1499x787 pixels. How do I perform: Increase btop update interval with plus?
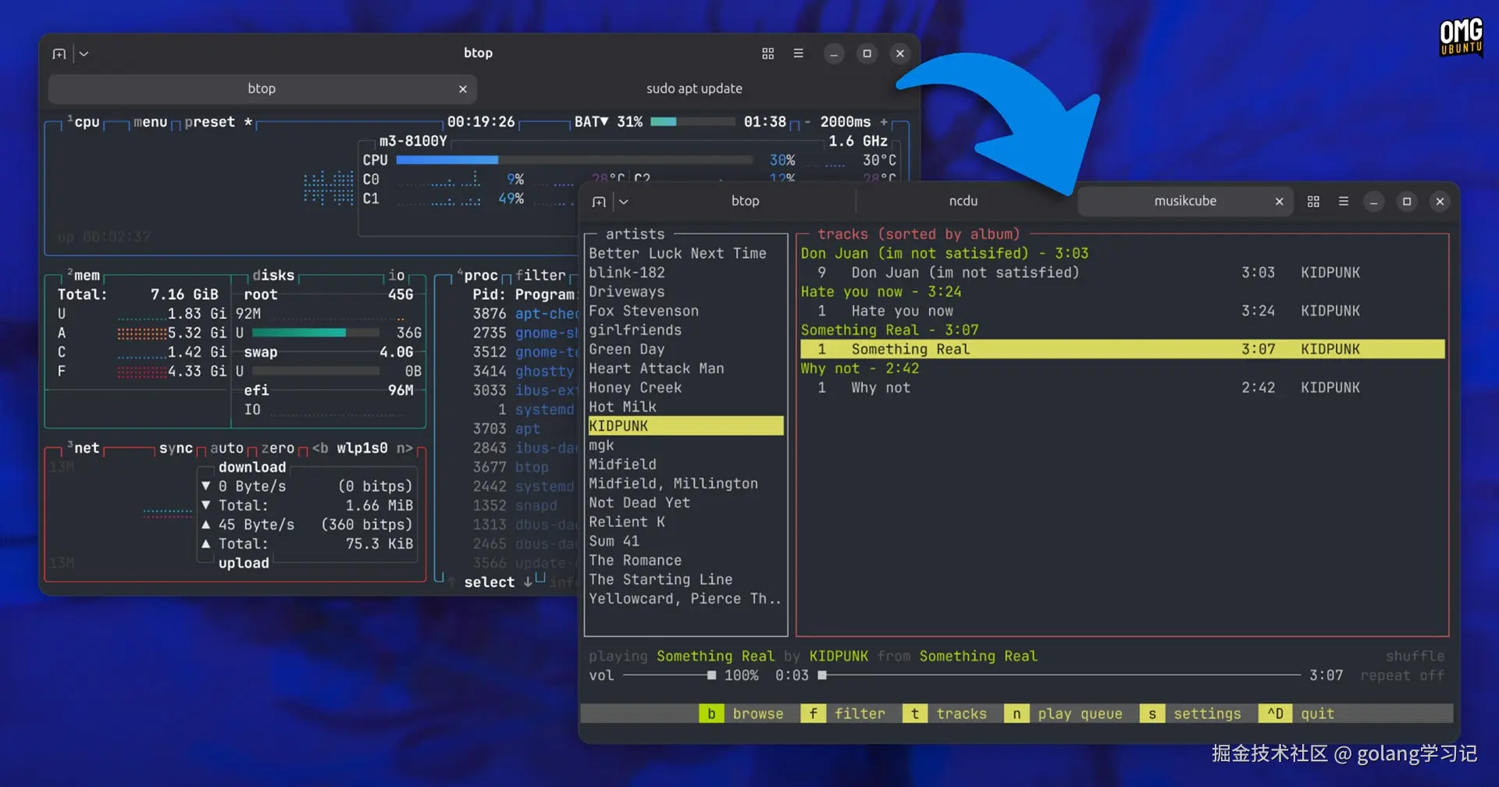click(x=884, y=123)
